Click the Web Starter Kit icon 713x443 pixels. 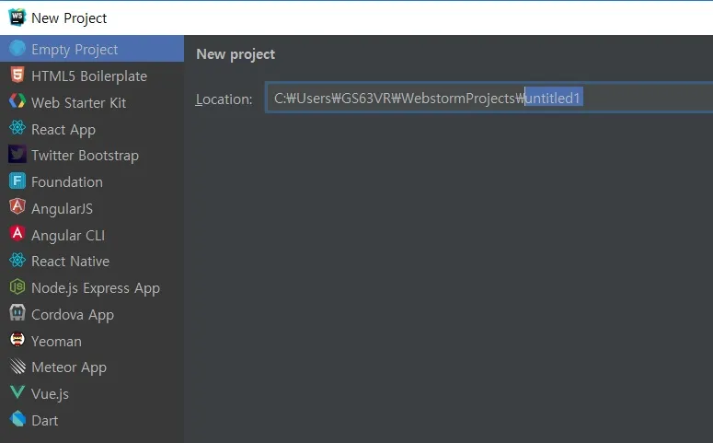pos(17,101)
